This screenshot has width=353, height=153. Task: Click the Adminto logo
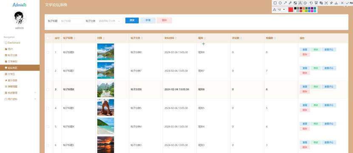pyautogui.click(x=20, y=5)
